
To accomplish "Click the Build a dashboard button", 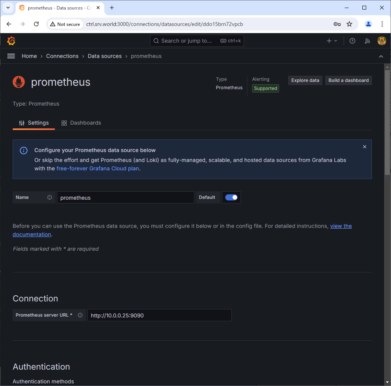I will click(348, 80).
